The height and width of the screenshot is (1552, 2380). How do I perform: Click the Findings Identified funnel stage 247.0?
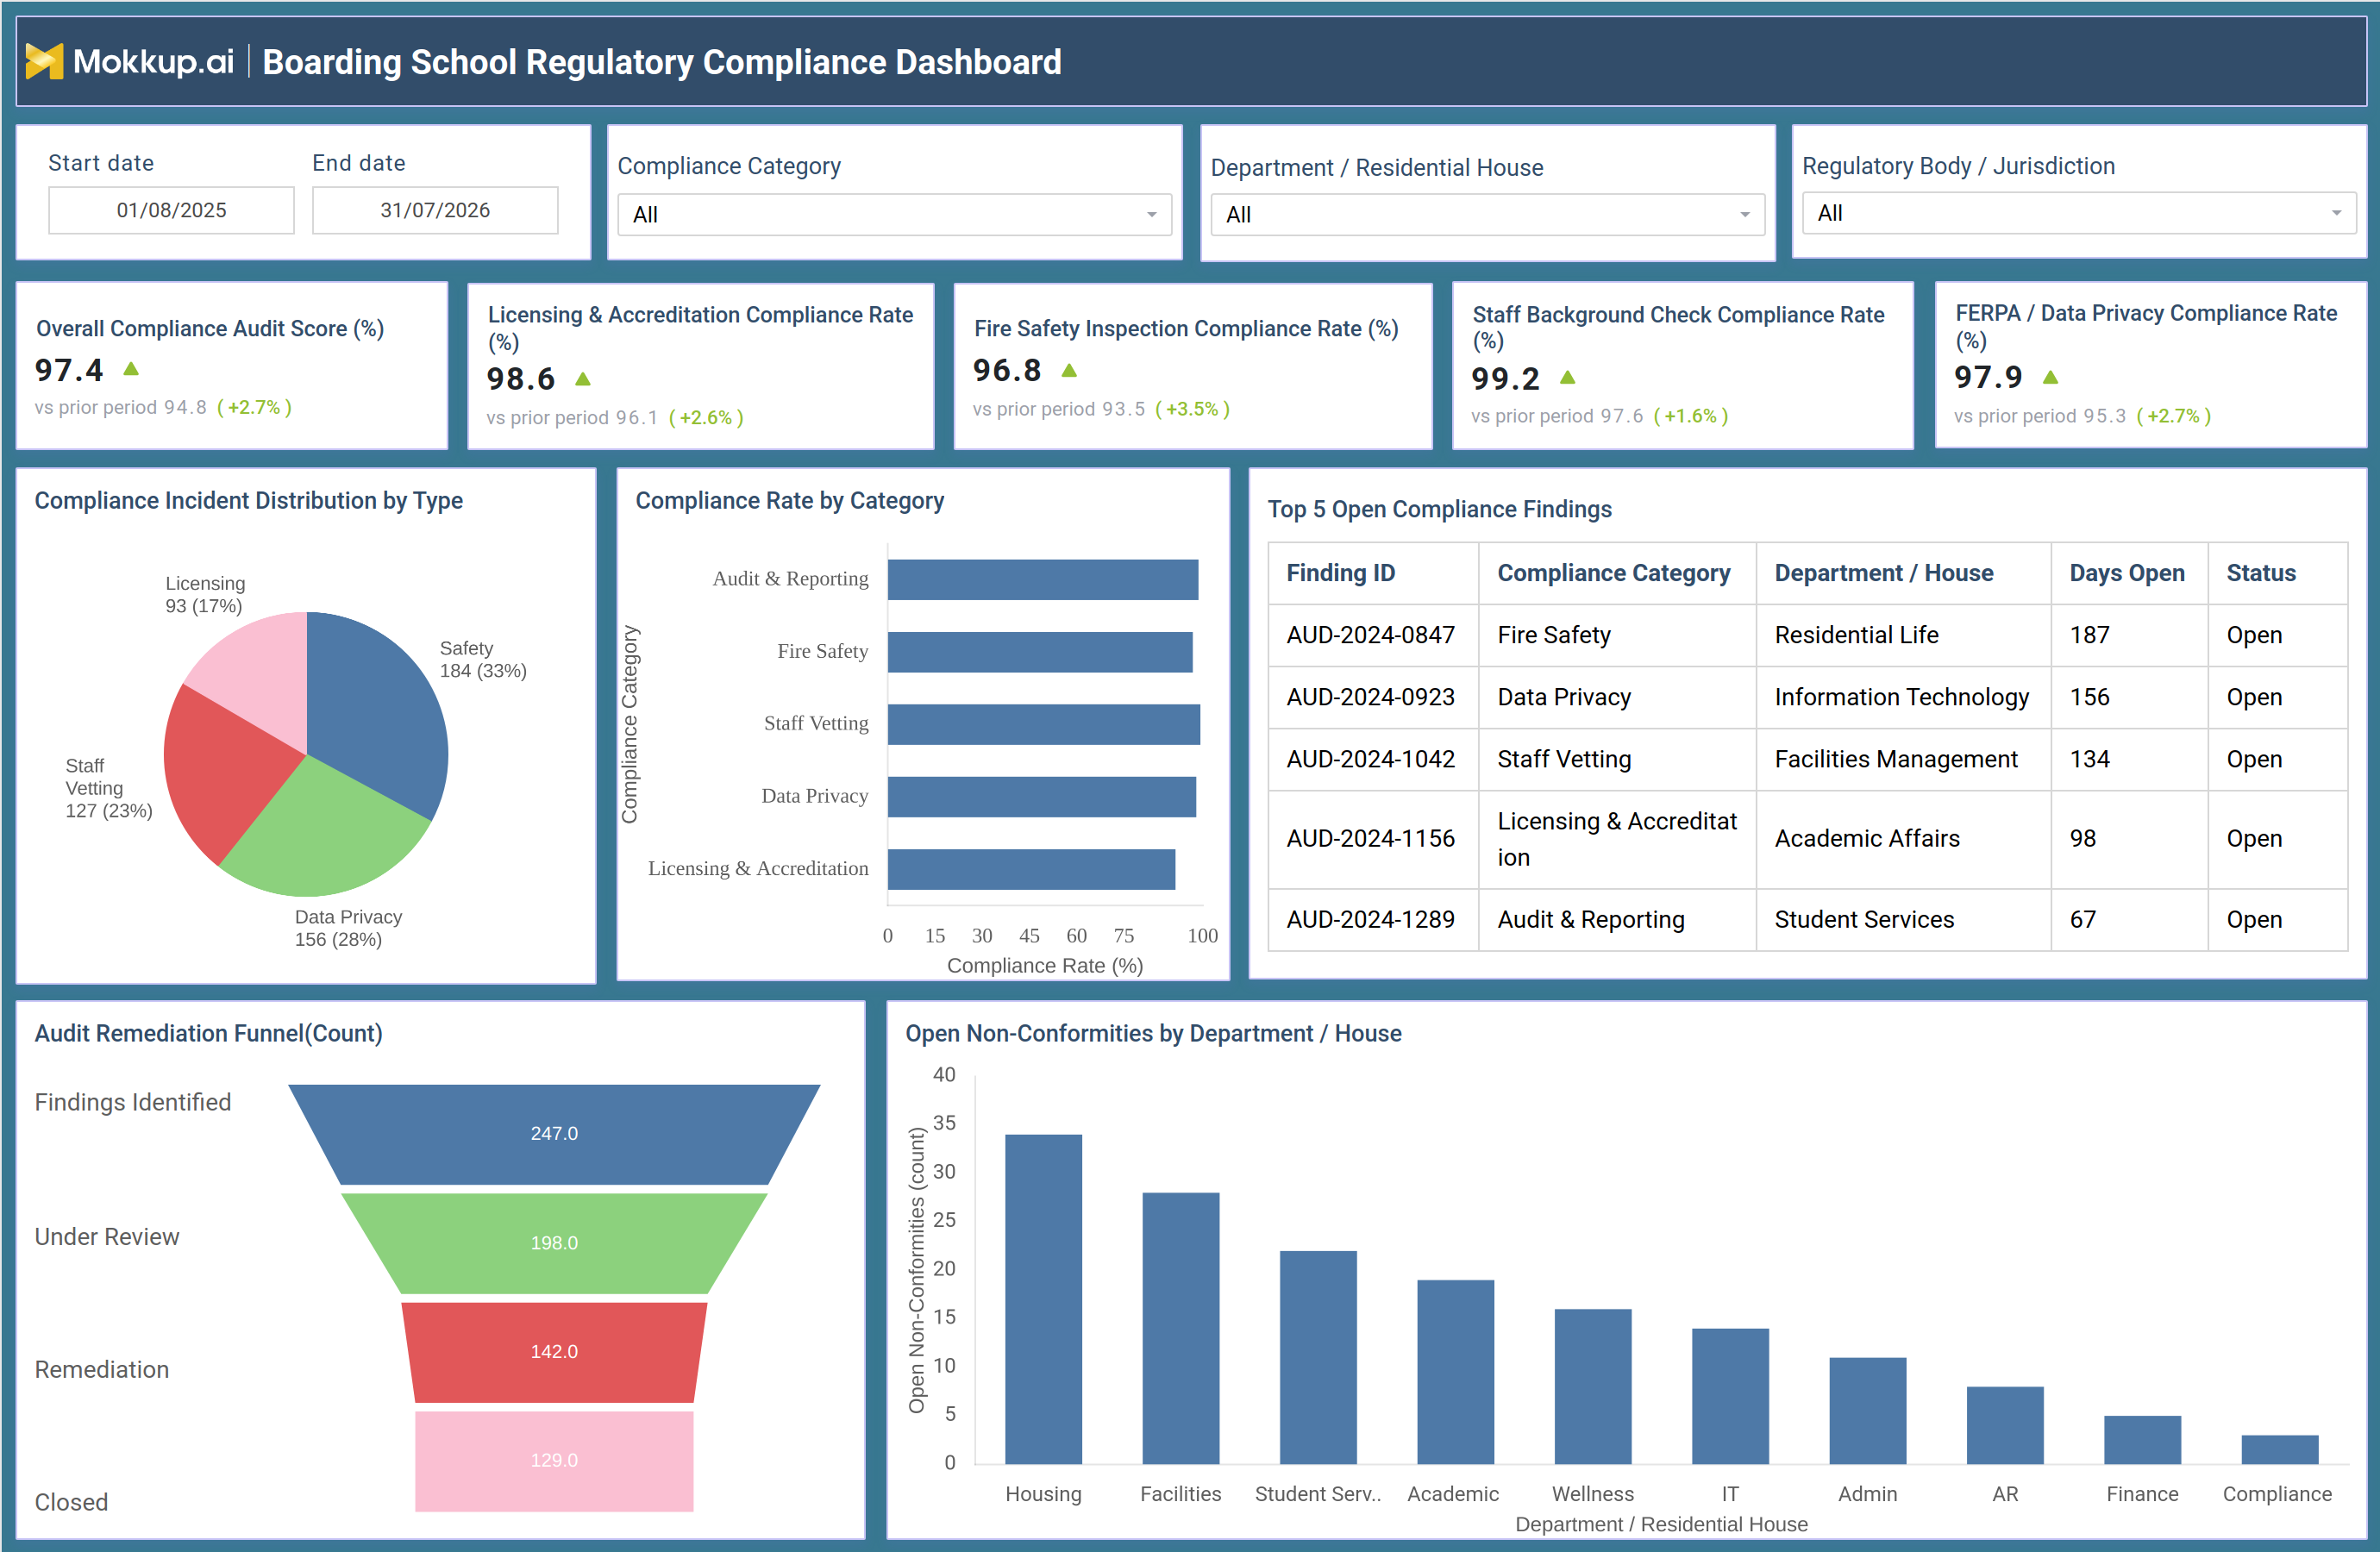tap(554, 1134)
